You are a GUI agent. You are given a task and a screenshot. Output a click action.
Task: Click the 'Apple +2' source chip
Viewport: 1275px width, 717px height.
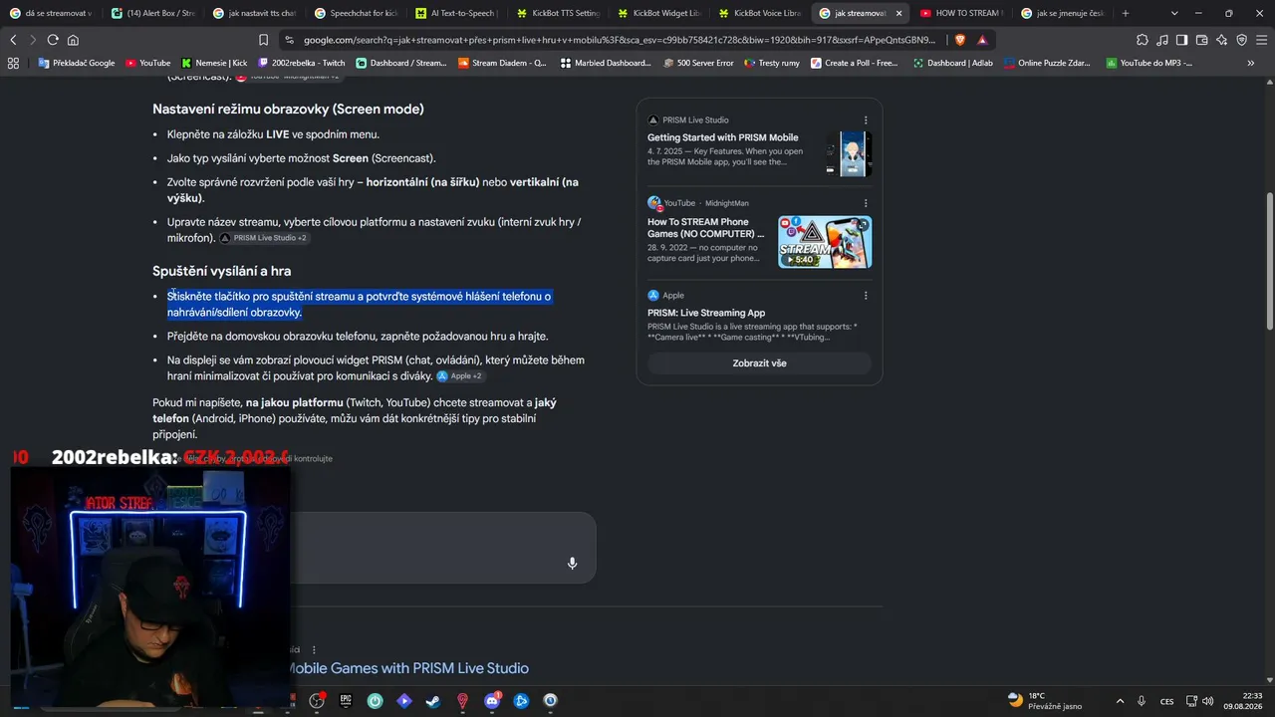459,376
